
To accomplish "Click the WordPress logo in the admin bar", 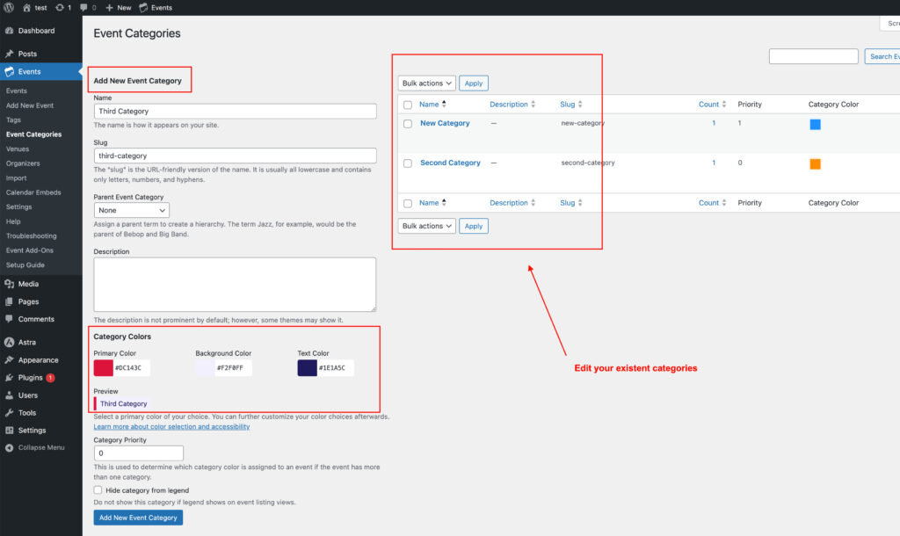I will (9, 6).
